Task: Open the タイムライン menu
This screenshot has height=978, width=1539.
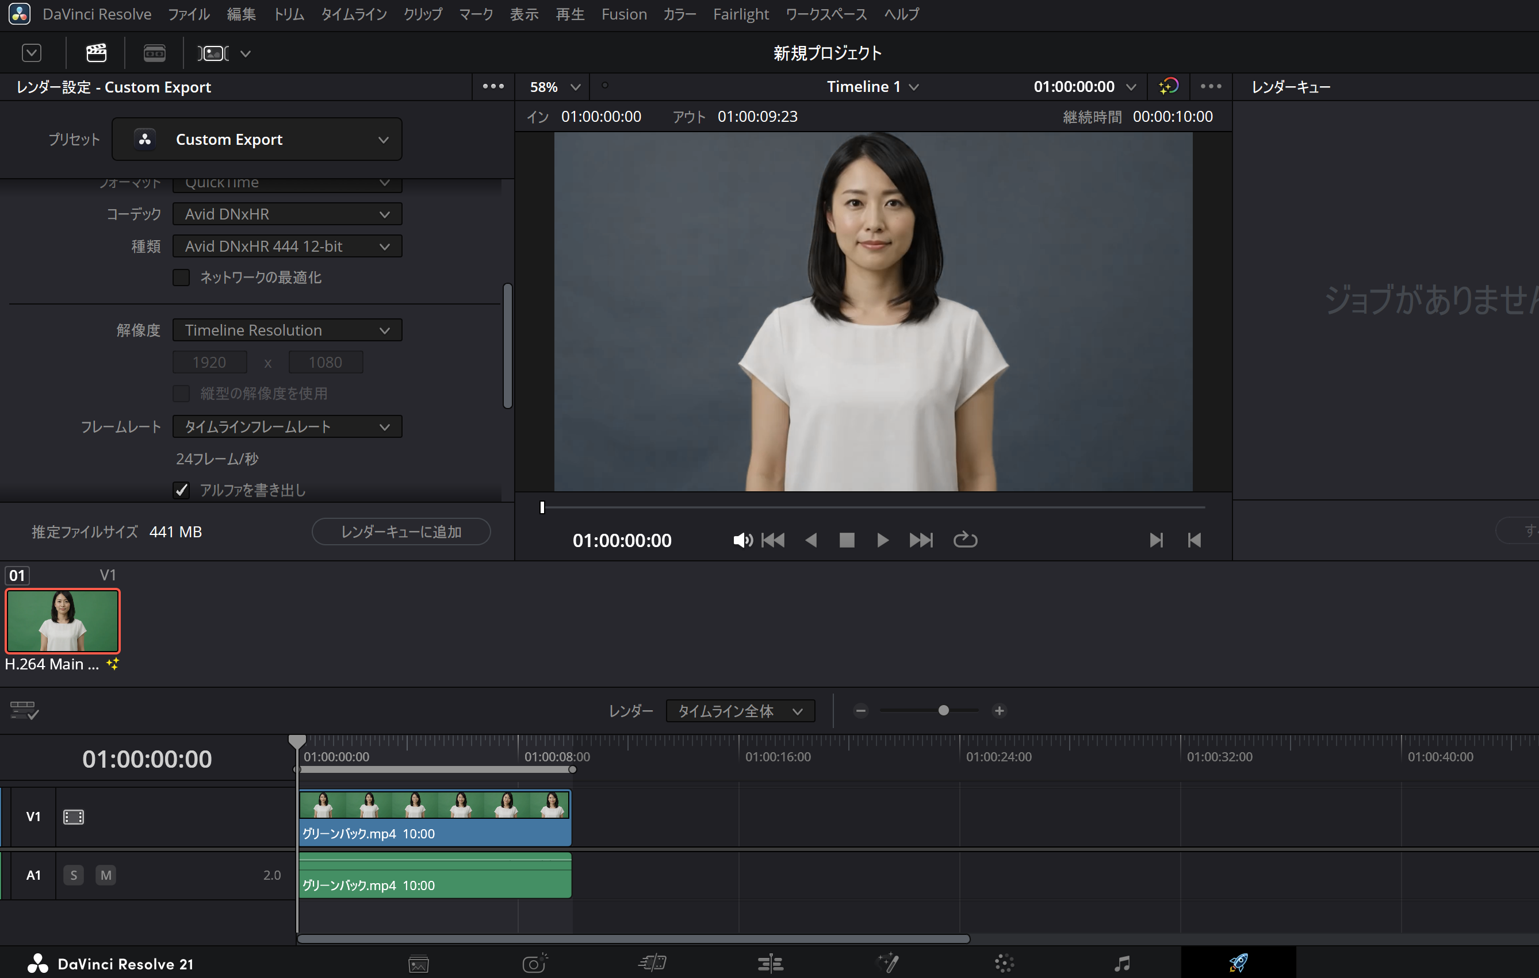Action: pyautogui.click(x=354, y=14)
